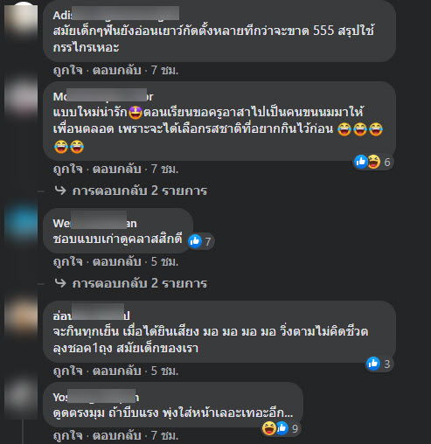Reply to the ดูดตรงมุม comment
The image size is (431, 444).
[116, 435]
